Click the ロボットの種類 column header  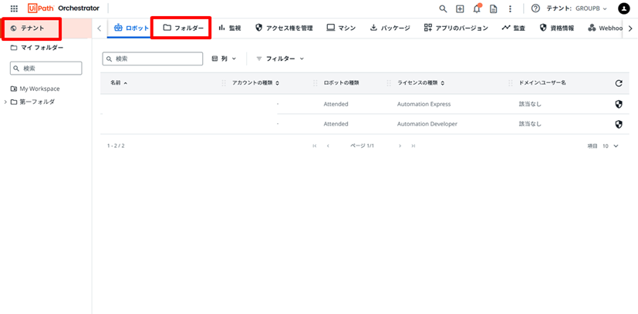[x=341, y=83]
